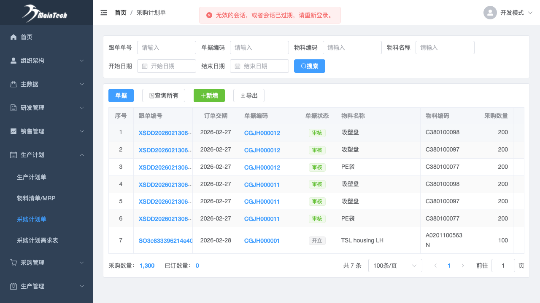Click the 搜索 button

coord(309,66)
